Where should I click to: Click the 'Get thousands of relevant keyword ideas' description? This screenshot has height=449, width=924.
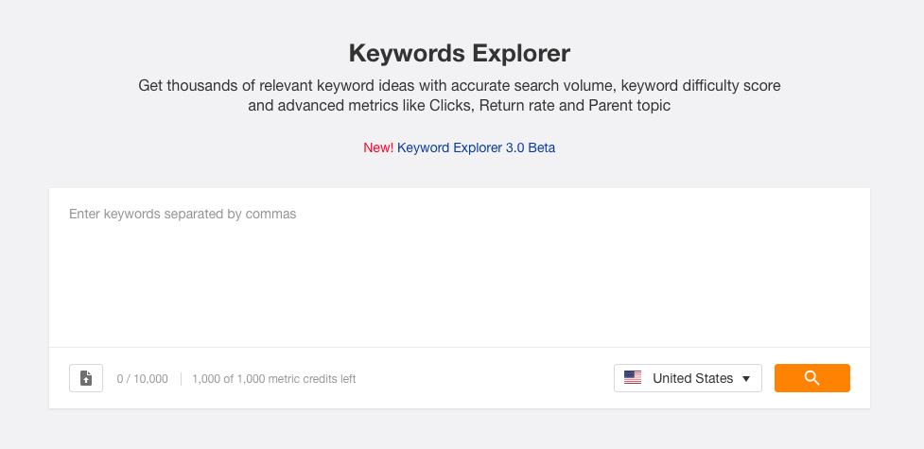(x=460, y=96)
